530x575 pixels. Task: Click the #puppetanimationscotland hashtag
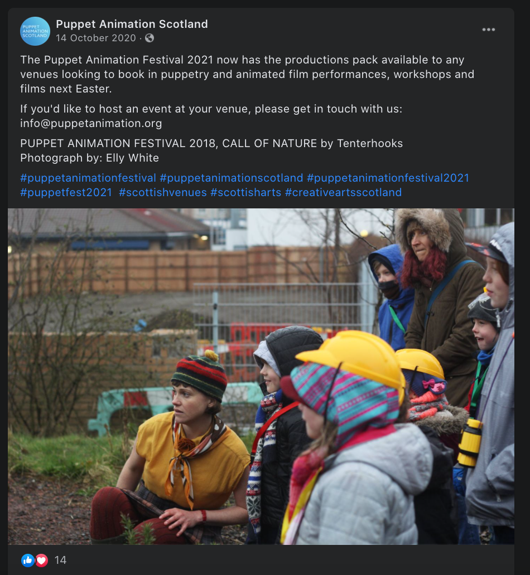(232, 178)
